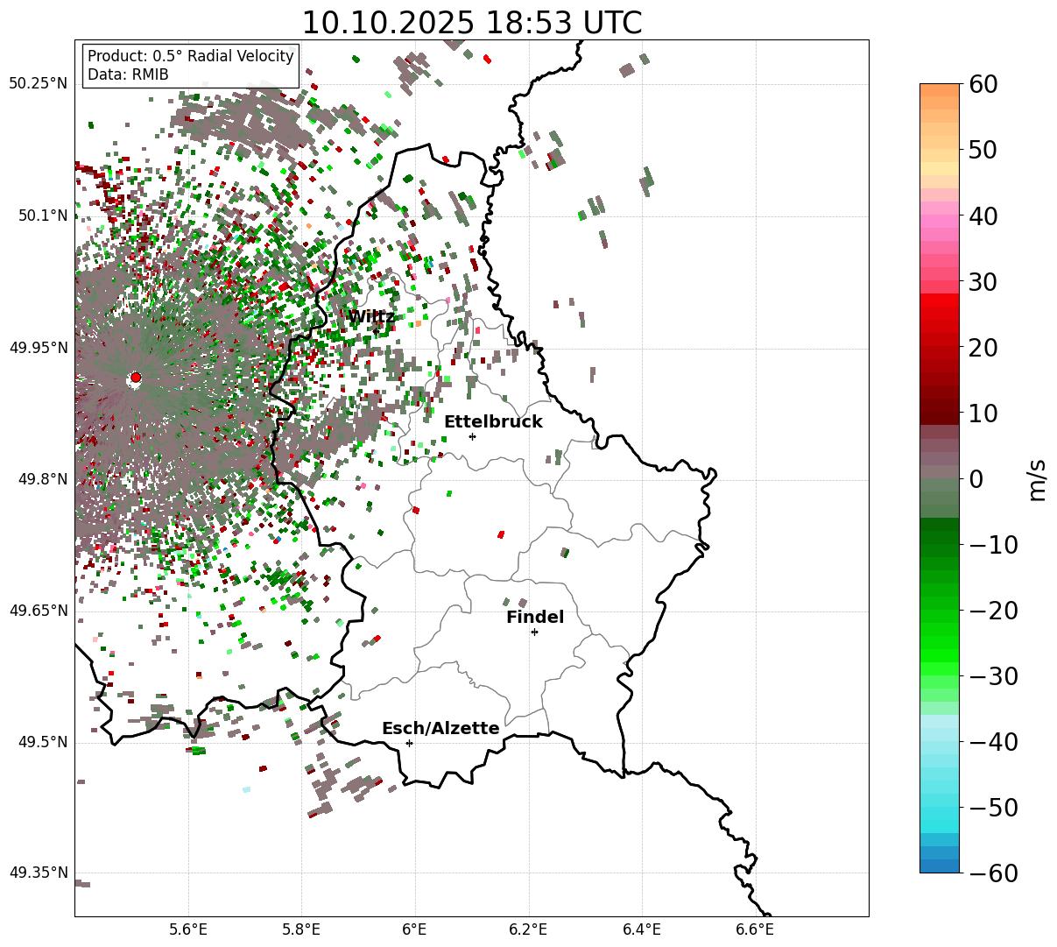This screenshot has width=1057, height=947.
Task: Click the Findel city label
Action: 535,618
